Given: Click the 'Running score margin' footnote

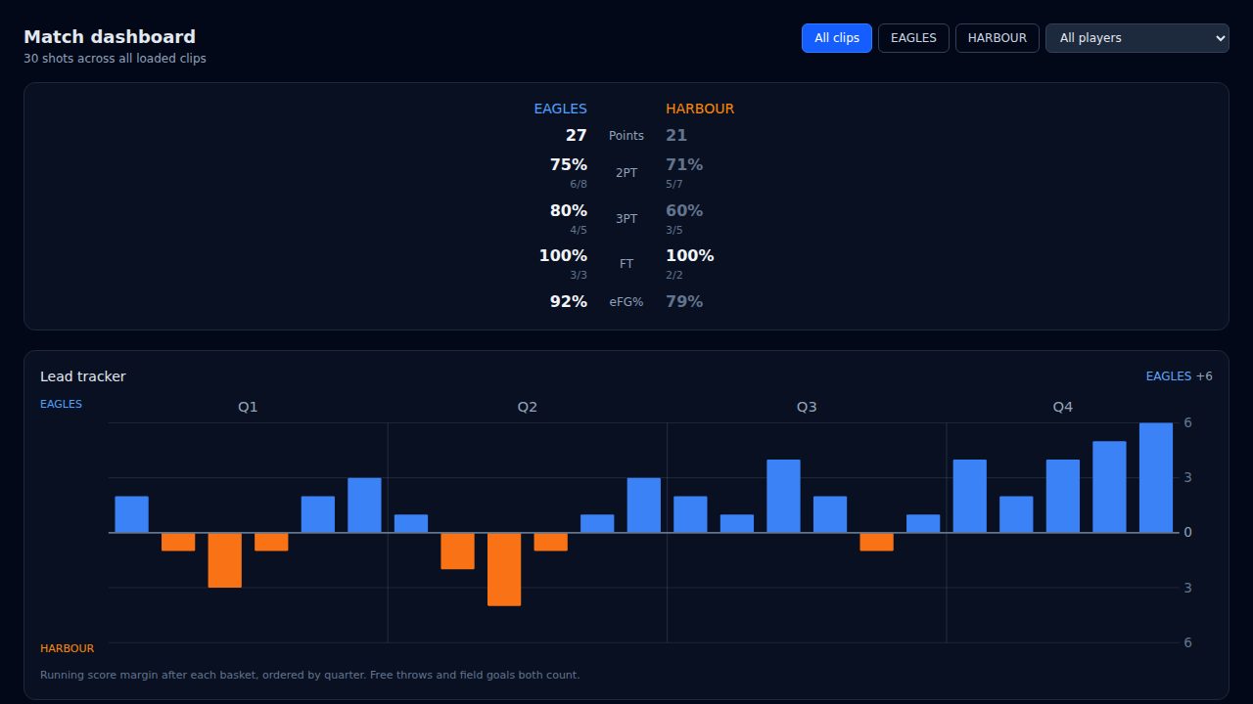Looking at the screenshot, I should pyautogui.click(x=309, y=675).
